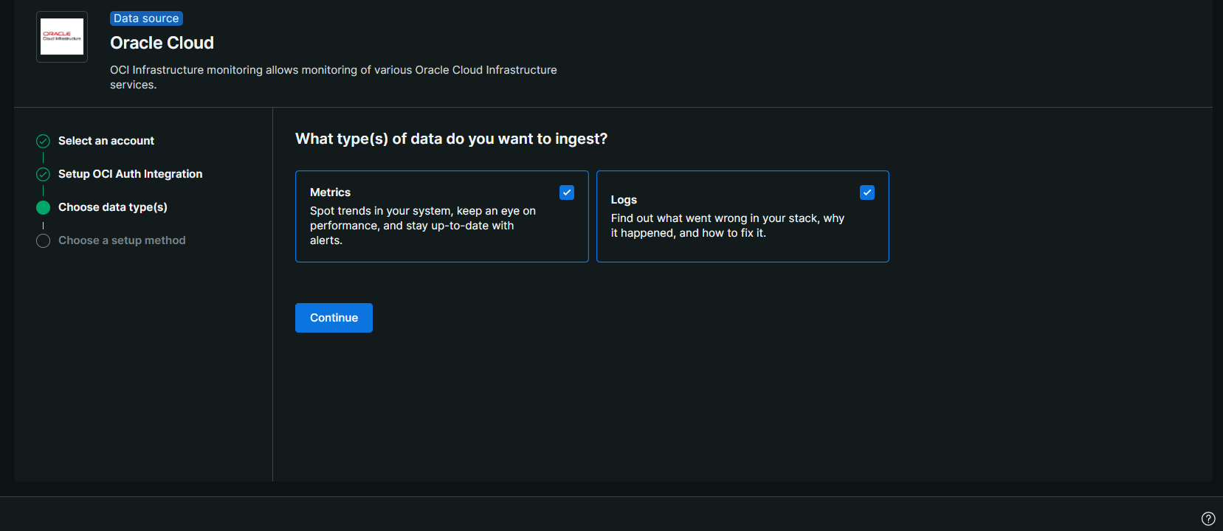Click the Oracle Cloud Infrastructure logo
This screenshot has height=531, width=1223.
(62, 37)
